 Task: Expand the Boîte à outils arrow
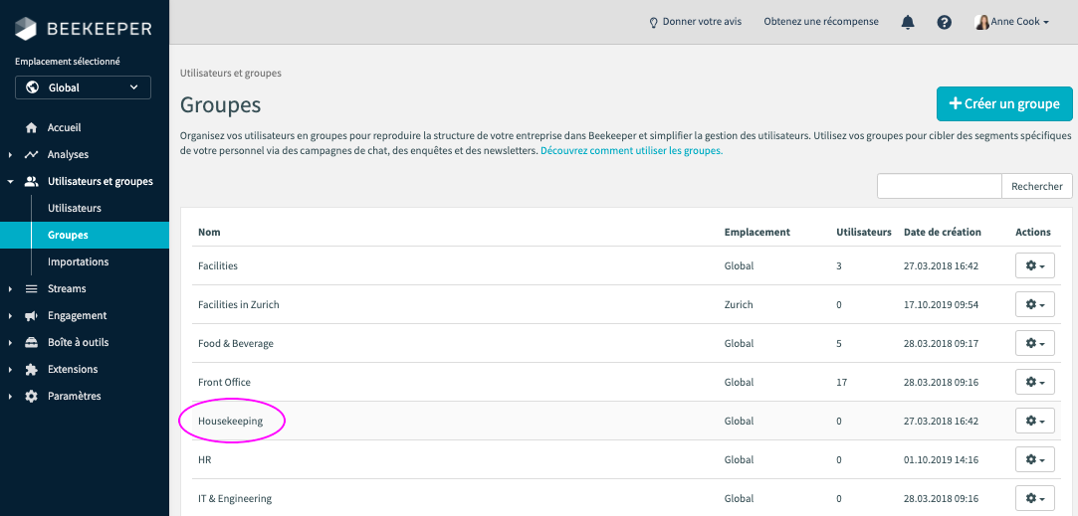click(10, 343)
